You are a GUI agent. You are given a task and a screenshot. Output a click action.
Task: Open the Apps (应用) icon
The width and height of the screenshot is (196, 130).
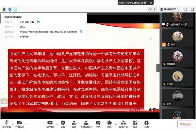point(135,123)
